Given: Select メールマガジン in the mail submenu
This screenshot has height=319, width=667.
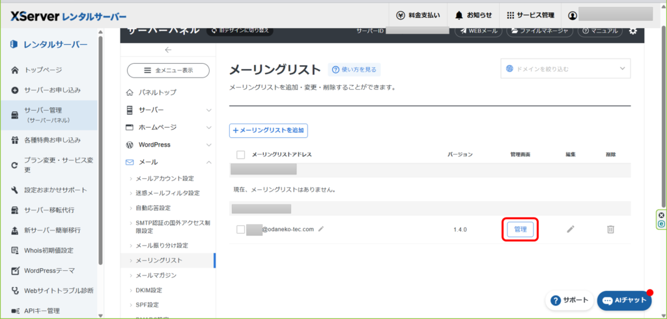Looking at the screenshot, I should [156, 275].
